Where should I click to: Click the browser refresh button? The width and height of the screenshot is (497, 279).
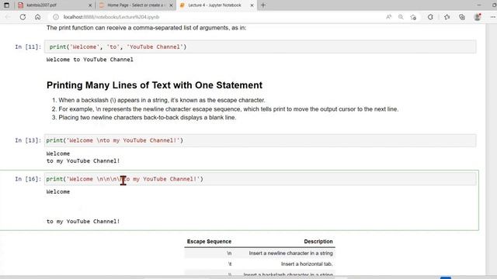click(23, 17)
